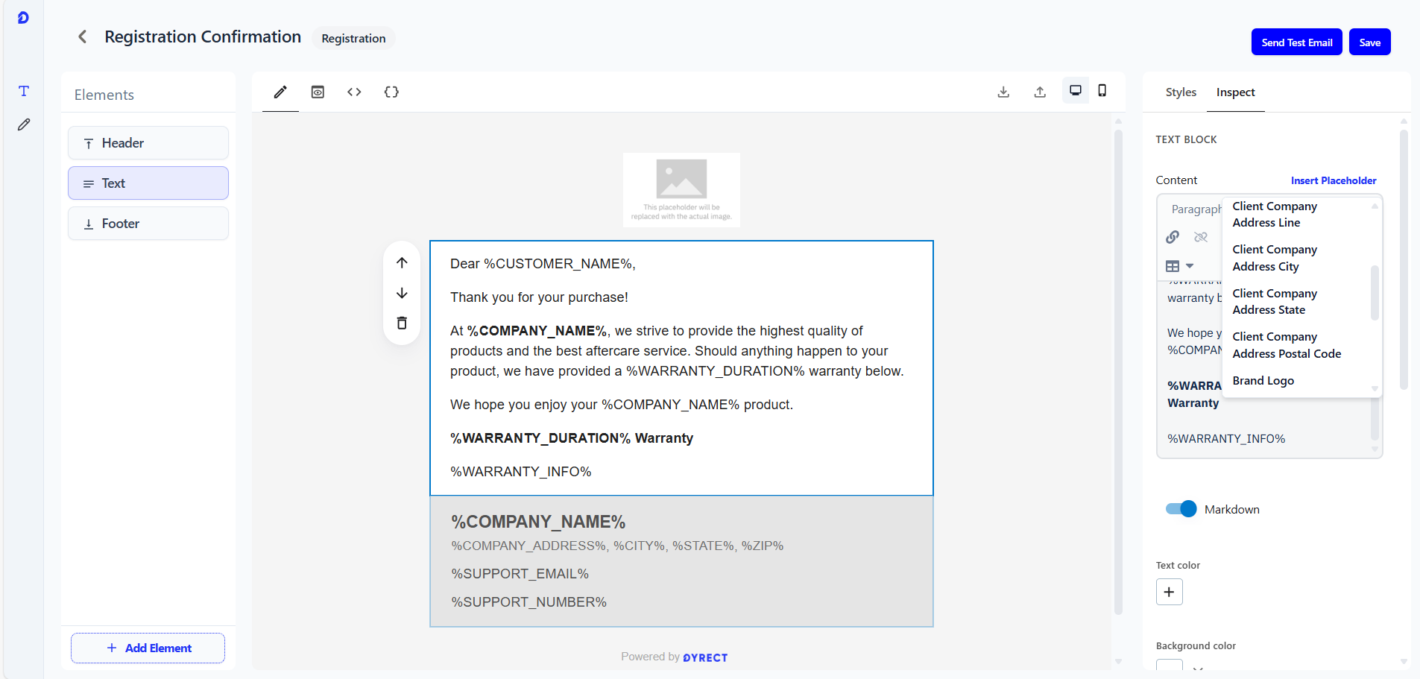Delete the selected text block
Viewport: 1420px width, 679px height.
pyautogui.click(x=402, y=323)
